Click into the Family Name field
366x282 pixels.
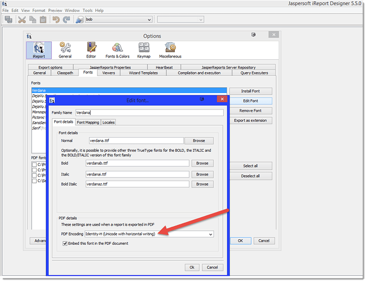coord(149,113)
